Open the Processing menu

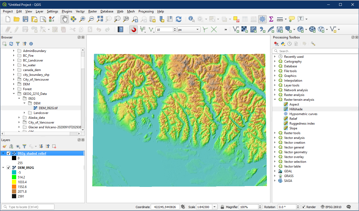pos(146,11)
